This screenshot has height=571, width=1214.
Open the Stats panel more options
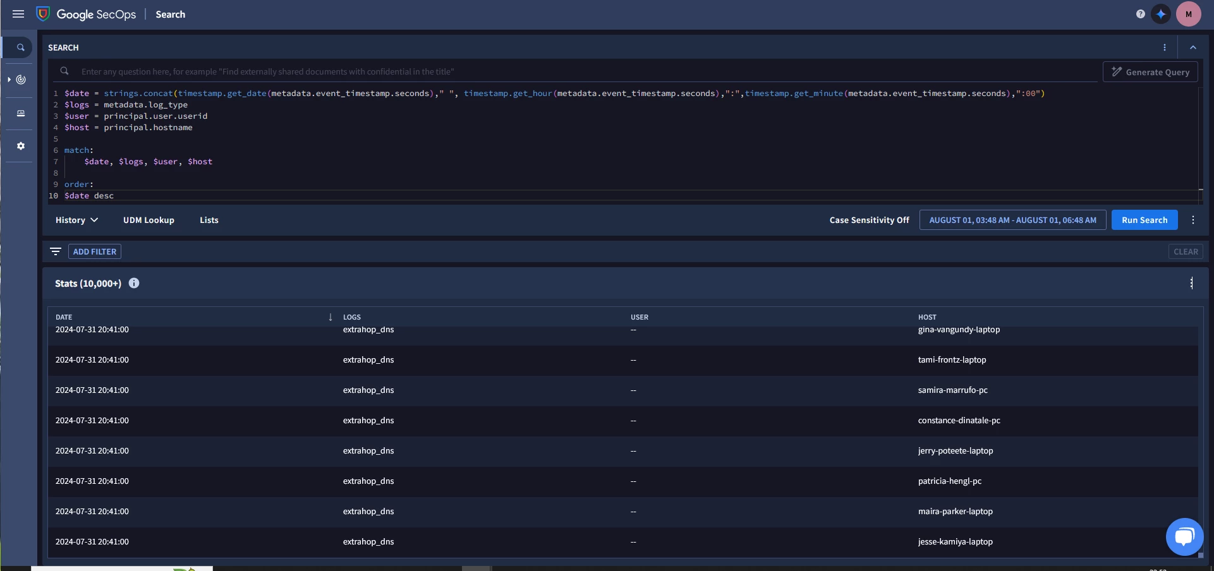[x=1192, y=283]
